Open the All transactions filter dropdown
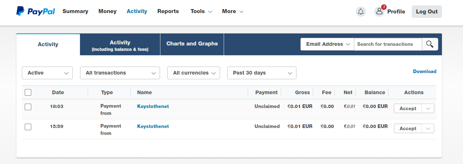The width and height of the screenshot is (463, 164). coord(120,73)
